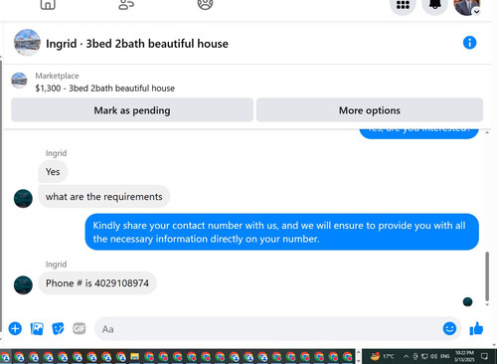Click the 'Marketplace' label text
Viewport: 497px width, 364px height.
click(x=57, y=76)
